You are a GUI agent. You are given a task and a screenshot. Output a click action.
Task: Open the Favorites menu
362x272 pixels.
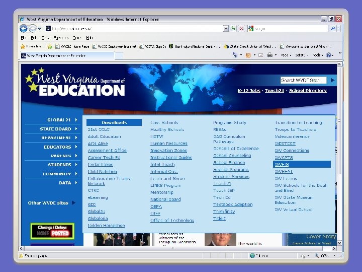click(x=61, y=37)
